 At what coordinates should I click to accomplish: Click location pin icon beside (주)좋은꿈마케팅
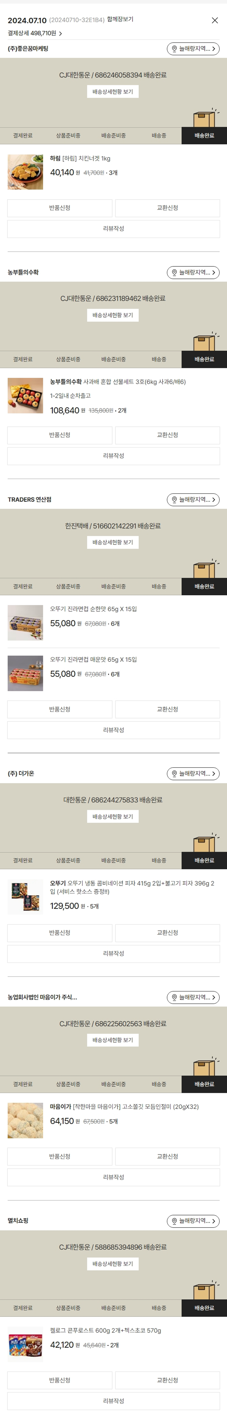click(174, 49)
